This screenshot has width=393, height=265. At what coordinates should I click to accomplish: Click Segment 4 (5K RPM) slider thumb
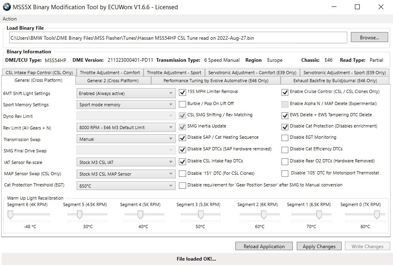(x=140, y=214)
